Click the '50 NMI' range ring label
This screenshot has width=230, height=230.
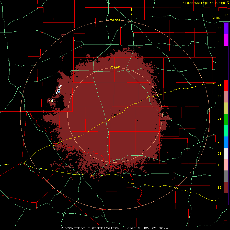[115, 68]
